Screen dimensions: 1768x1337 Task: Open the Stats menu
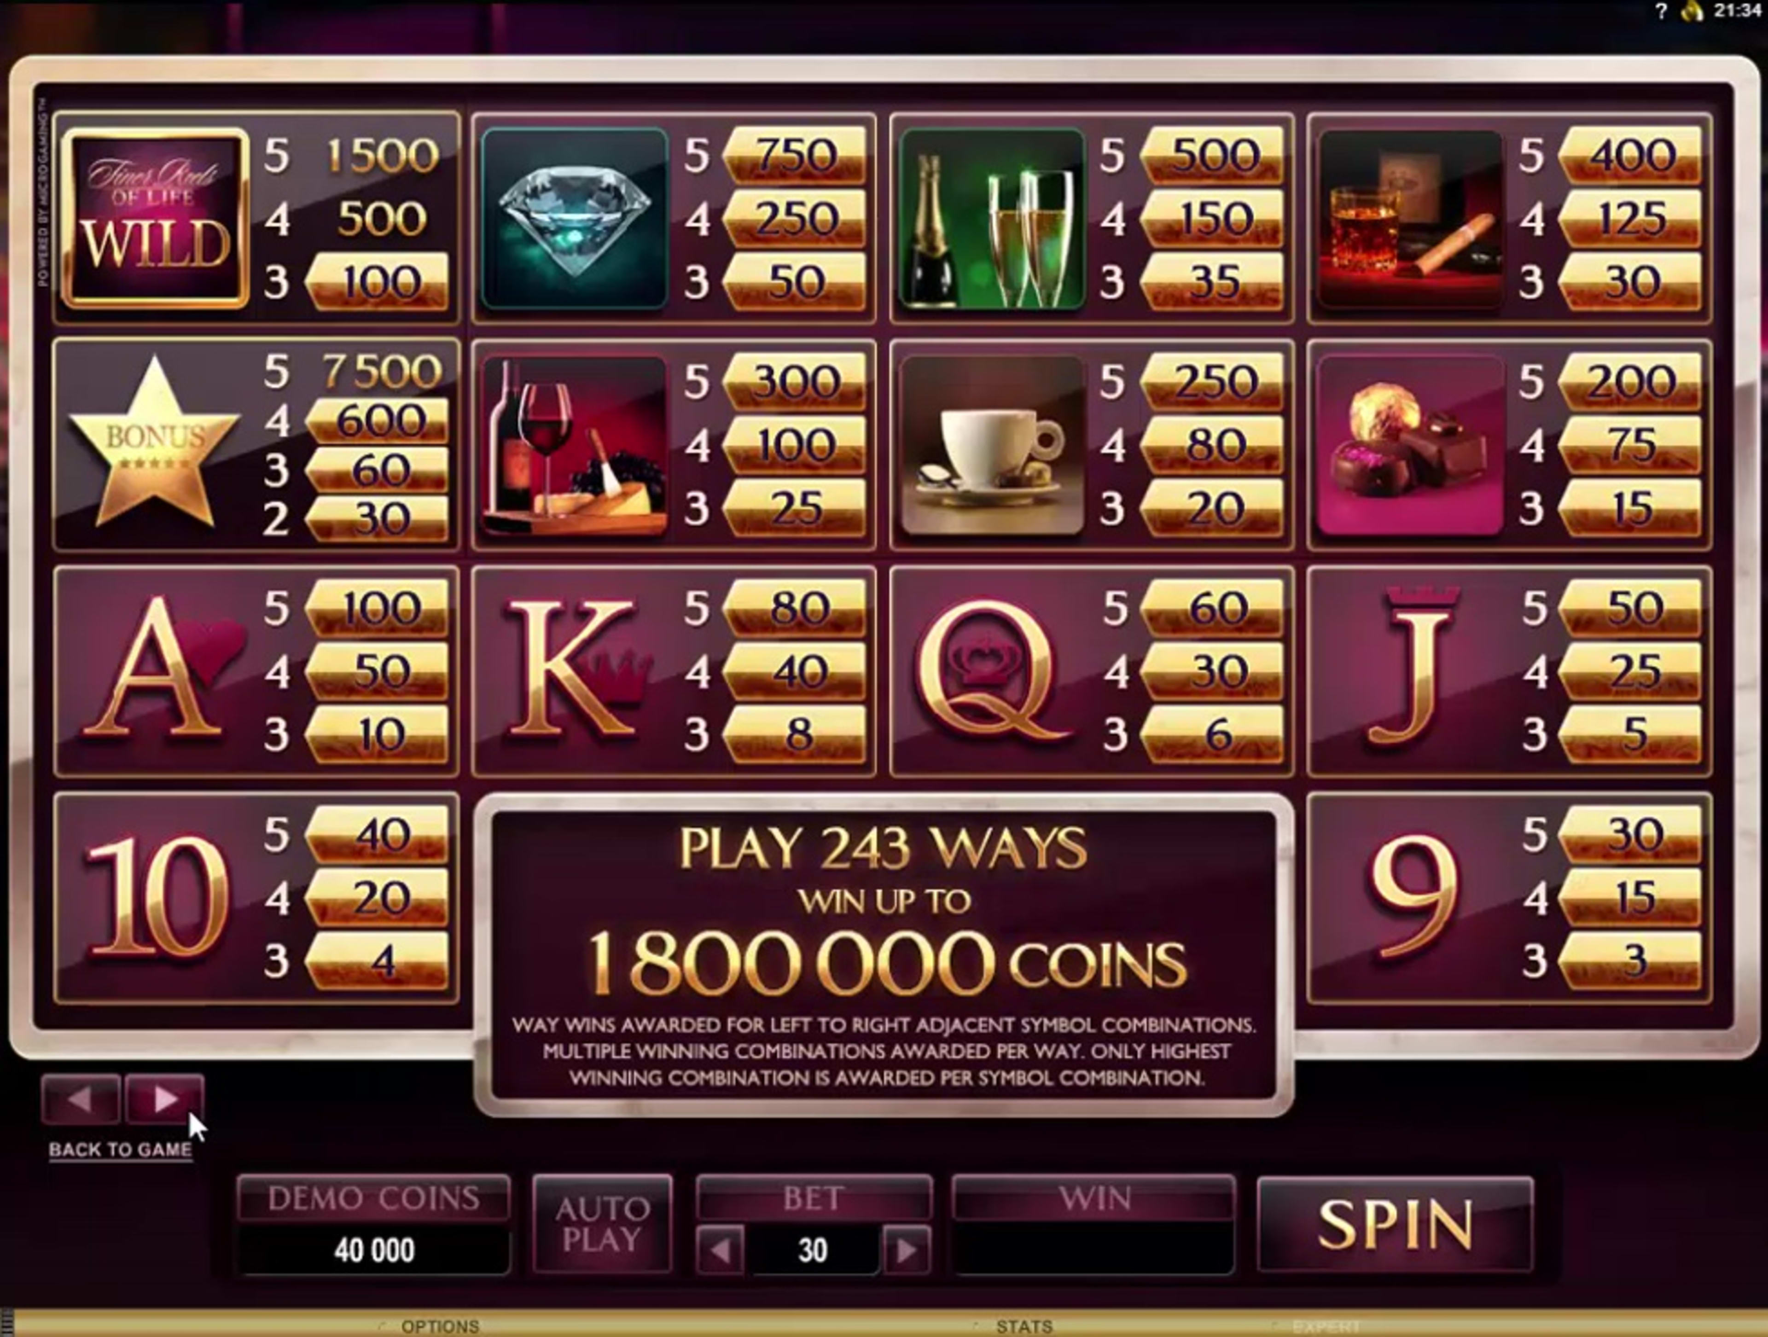coord(1024,1326)
